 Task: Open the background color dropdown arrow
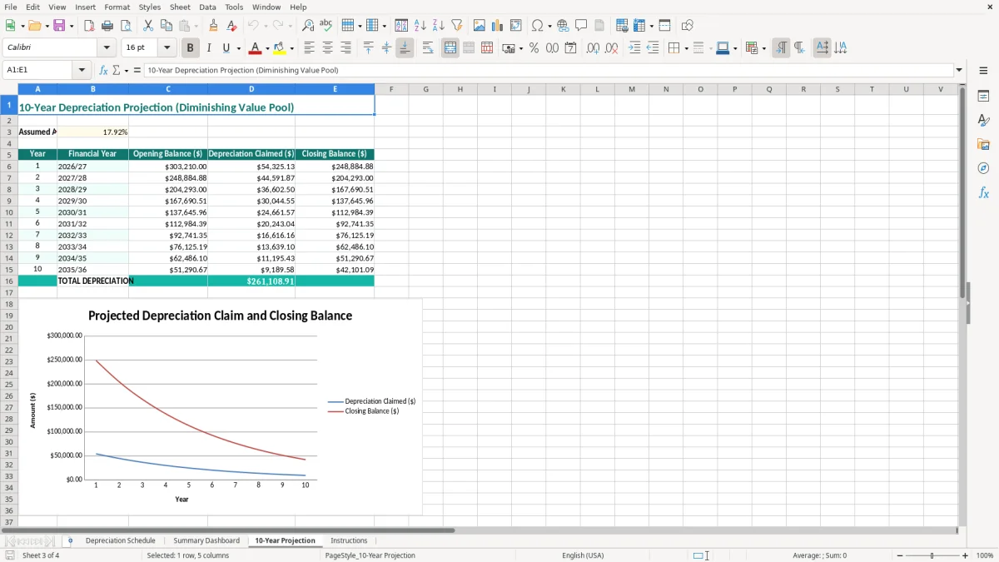[291, 48]
